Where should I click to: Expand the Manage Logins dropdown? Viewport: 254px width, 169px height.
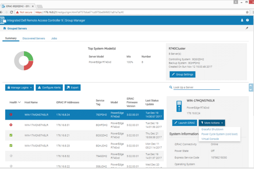[20, 88]
